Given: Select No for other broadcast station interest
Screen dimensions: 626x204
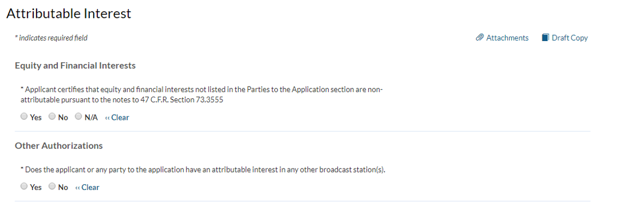Looking at the screenshot, I should (52, 187).
